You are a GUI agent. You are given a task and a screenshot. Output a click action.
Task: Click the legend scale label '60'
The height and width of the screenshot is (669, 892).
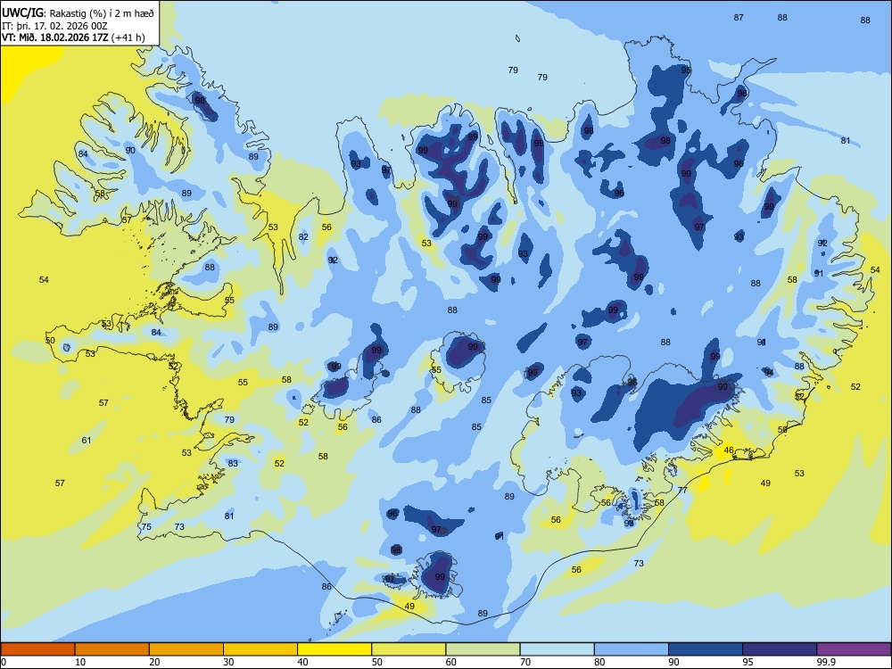tap(451, 662)
